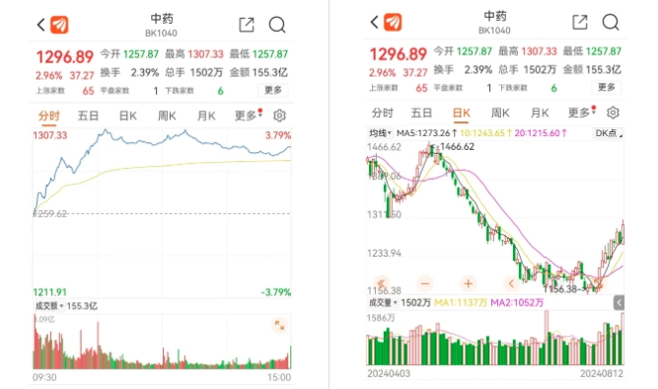Collapse side panel gray arrow handle
Viewport: 658px width, 389px height.
coord(619,302)
